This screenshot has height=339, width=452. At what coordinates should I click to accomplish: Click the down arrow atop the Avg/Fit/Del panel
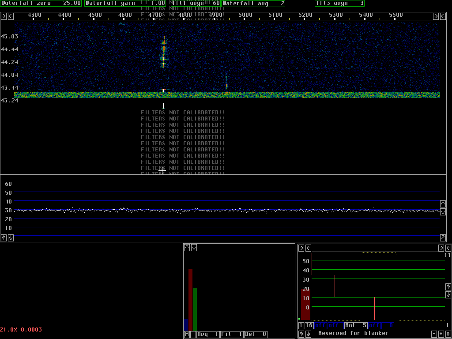(194, 248)
